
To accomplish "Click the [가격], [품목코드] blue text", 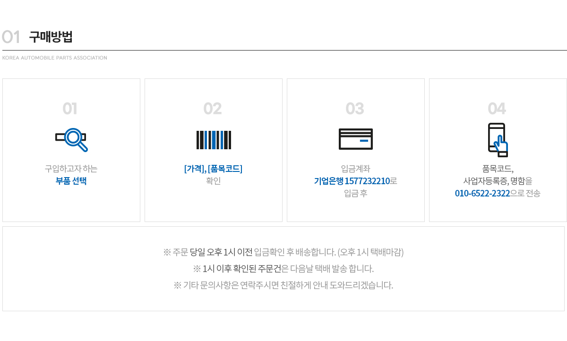I will click(213, 169).
